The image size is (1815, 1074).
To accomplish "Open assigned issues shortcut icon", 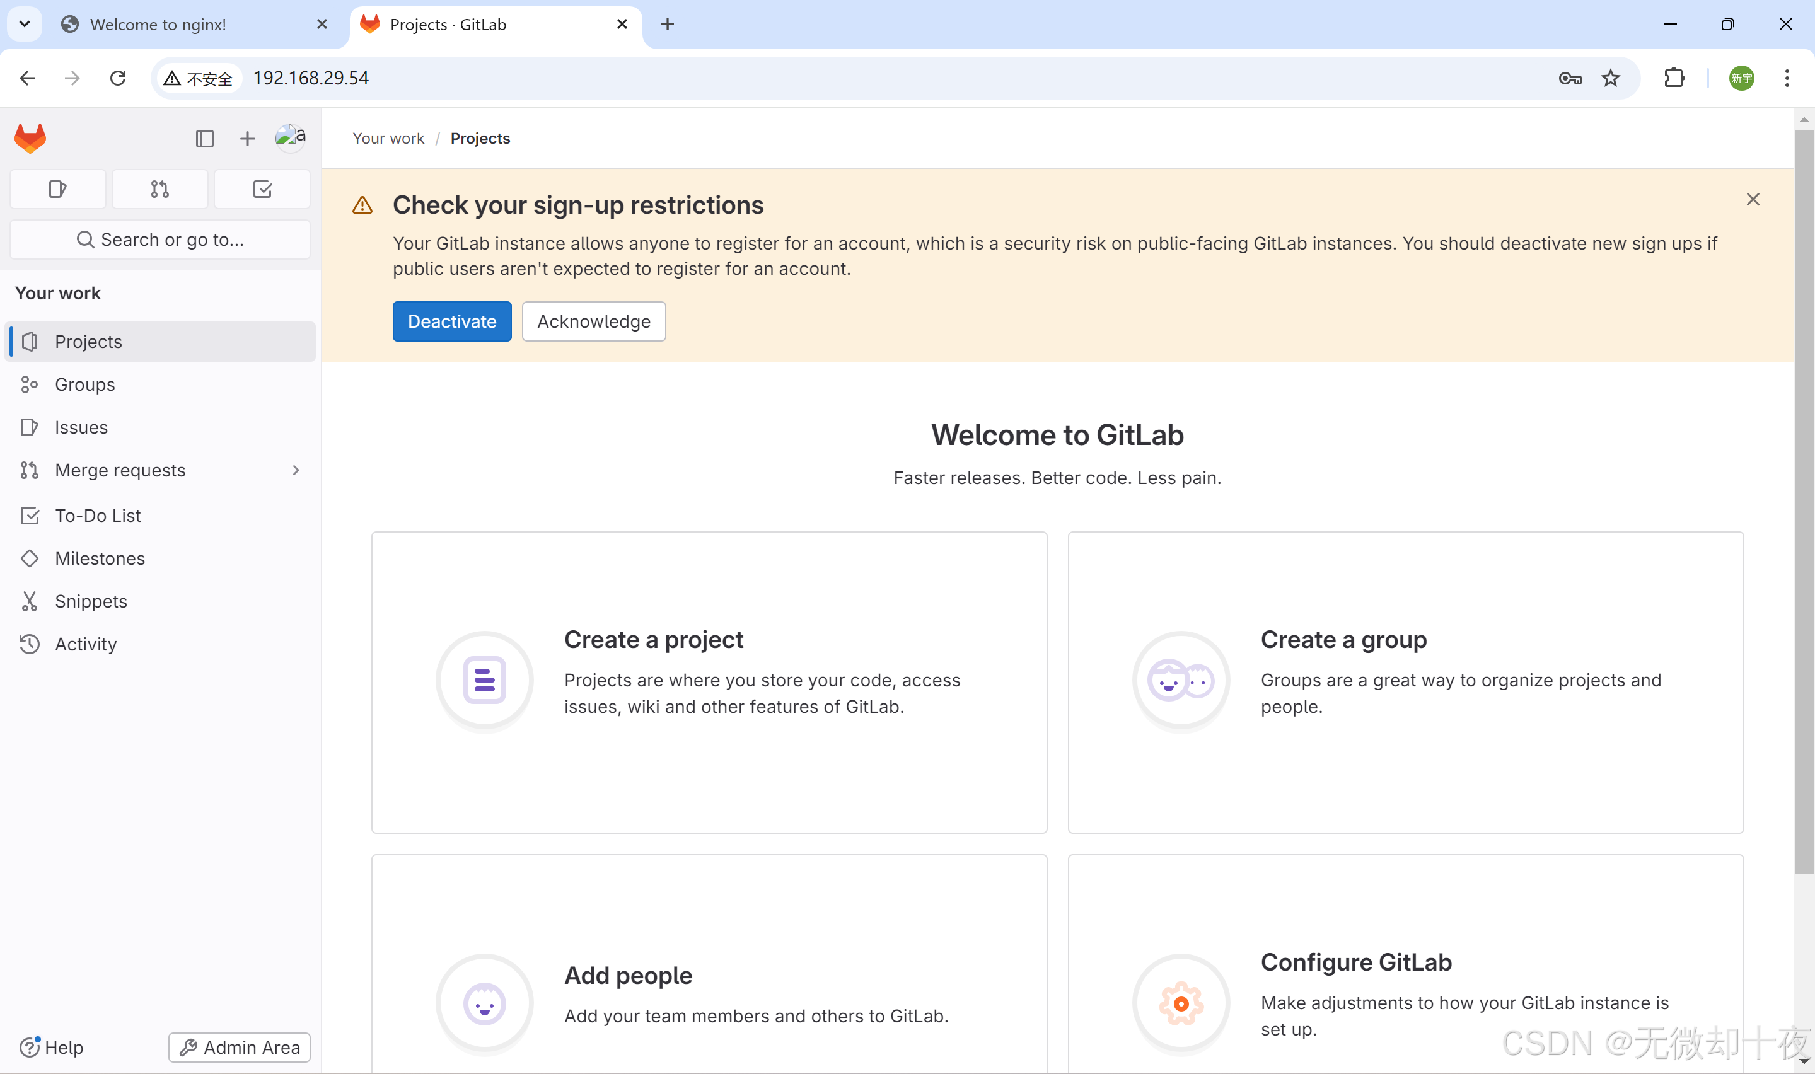I will point(58,190).
